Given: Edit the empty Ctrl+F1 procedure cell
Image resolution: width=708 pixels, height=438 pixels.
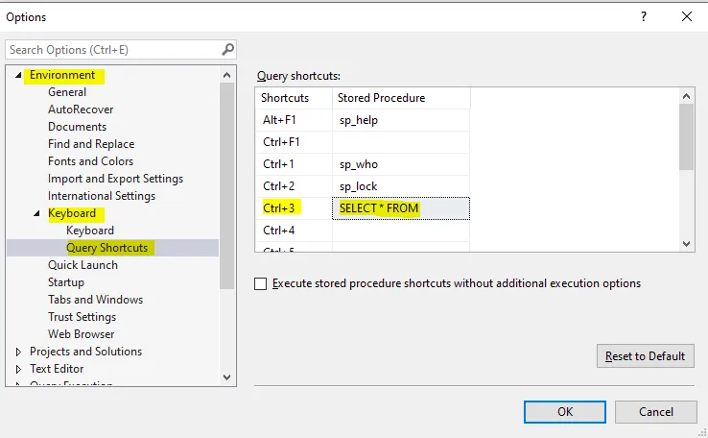Looking at the screenshot, I should coord(401,142).
